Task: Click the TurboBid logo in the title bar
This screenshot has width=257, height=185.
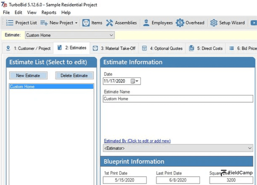Action: pos(3,5)
